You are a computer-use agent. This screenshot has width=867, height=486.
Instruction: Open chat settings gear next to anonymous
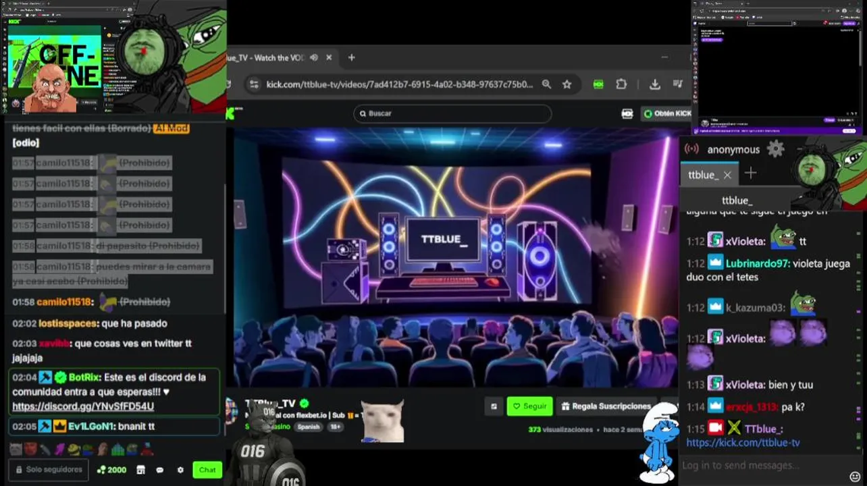click(775, 149)
